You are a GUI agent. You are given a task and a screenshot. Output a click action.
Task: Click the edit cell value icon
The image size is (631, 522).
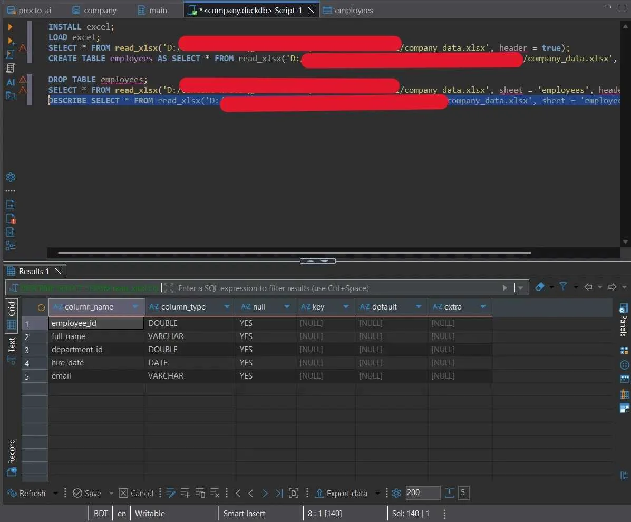coord(171,493)
